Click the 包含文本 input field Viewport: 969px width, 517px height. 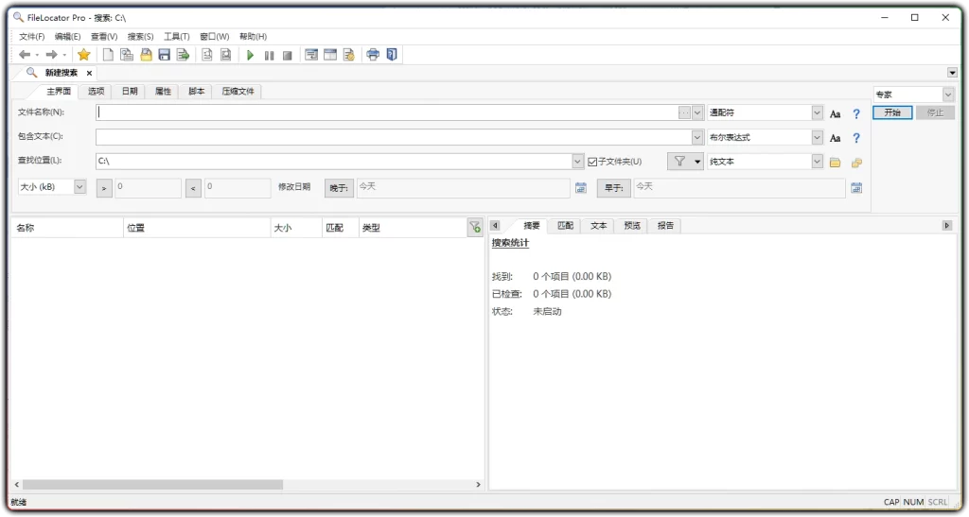pyautogui.click(x=393, y=137)
